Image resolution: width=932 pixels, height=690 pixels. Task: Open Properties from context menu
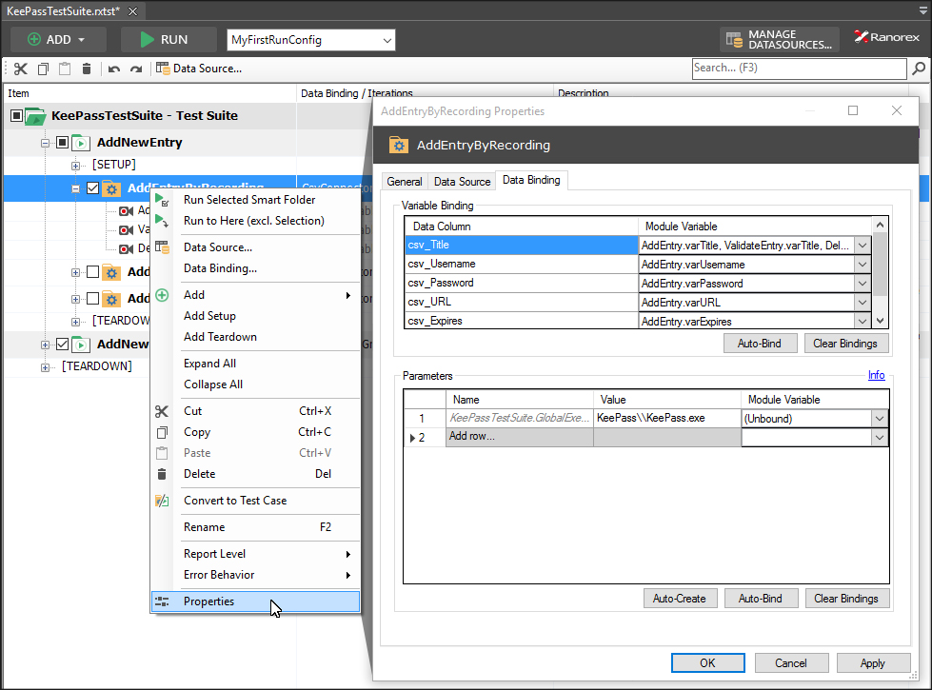255,601
